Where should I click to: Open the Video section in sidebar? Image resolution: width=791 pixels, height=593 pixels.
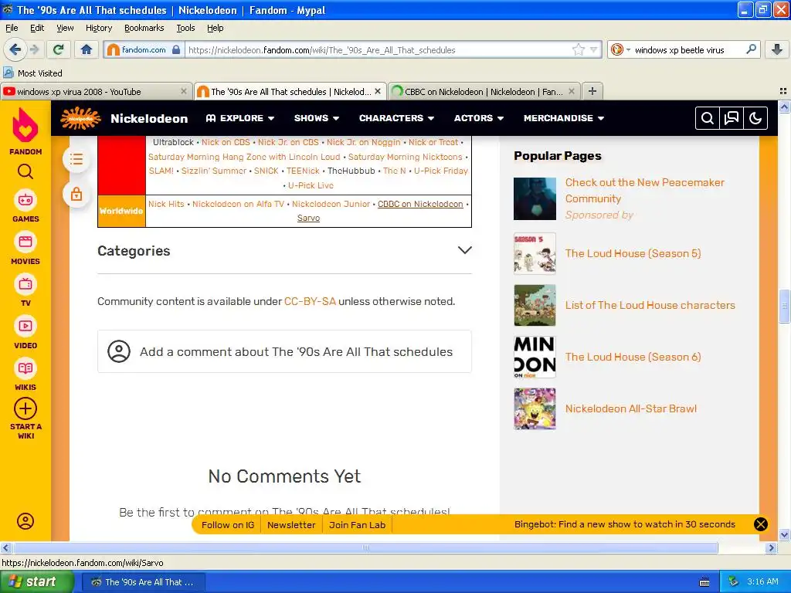point(25,333)
